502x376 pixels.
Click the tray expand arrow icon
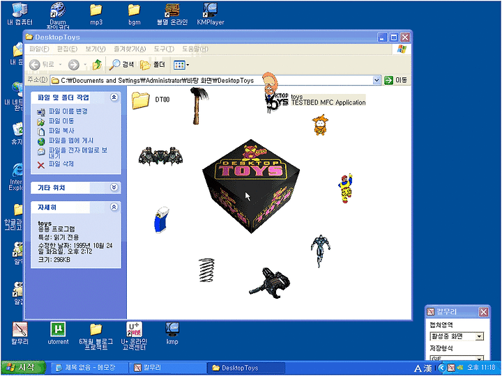click(441, 368)
